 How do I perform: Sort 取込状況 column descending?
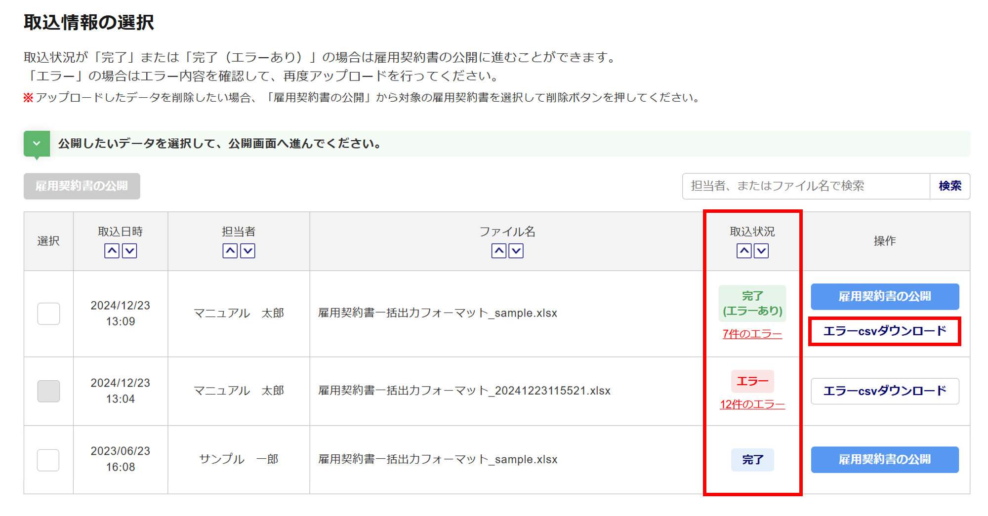(x=761, y=251)
